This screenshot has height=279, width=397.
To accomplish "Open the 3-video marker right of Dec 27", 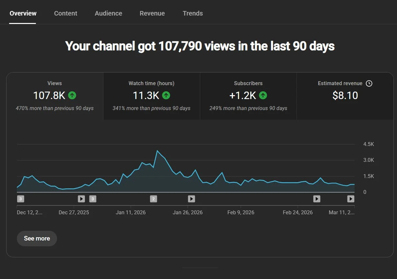I will point(93,199).
